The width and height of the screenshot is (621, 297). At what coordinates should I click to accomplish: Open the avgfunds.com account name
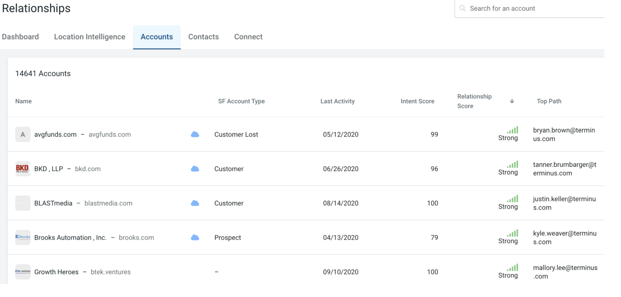[x=55, y=134]
